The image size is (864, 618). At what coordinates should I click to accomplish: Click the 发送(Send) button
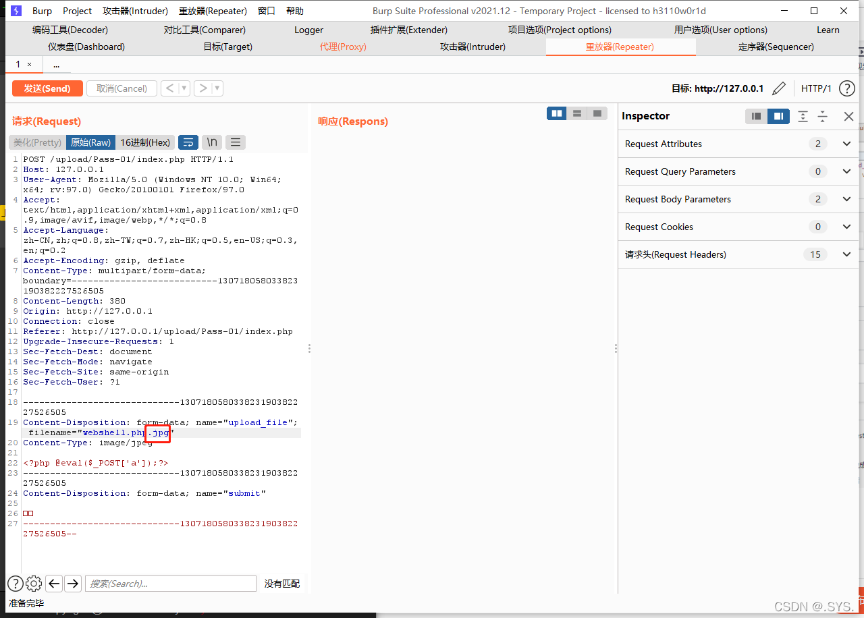click(x=47, y=88)
